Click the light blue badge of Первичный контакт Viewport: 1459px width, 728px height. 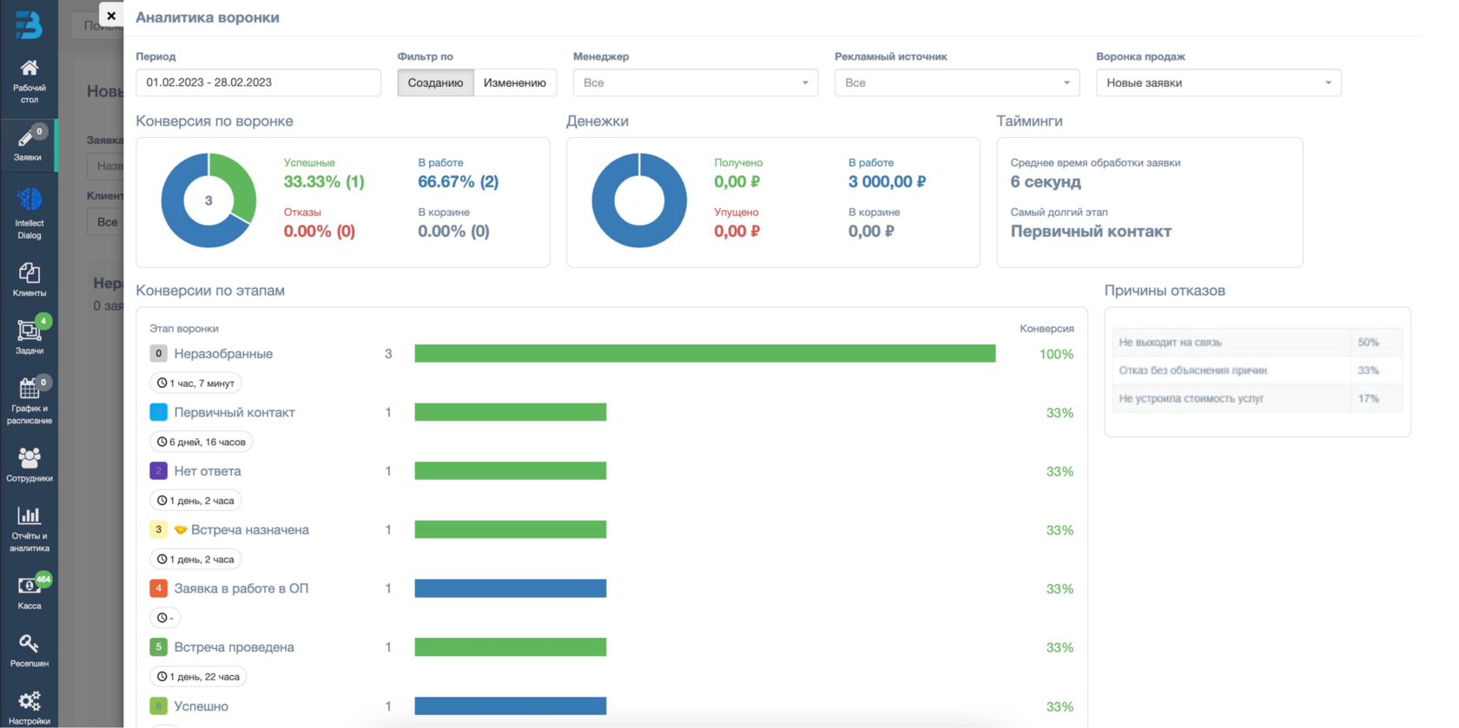pos(158,412)
